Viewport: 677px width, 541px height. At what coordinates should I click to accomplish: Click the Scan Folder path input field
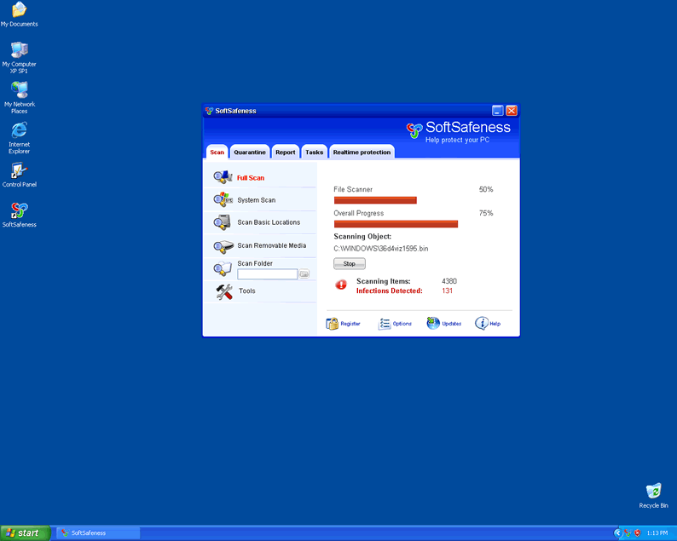point(267,274)
